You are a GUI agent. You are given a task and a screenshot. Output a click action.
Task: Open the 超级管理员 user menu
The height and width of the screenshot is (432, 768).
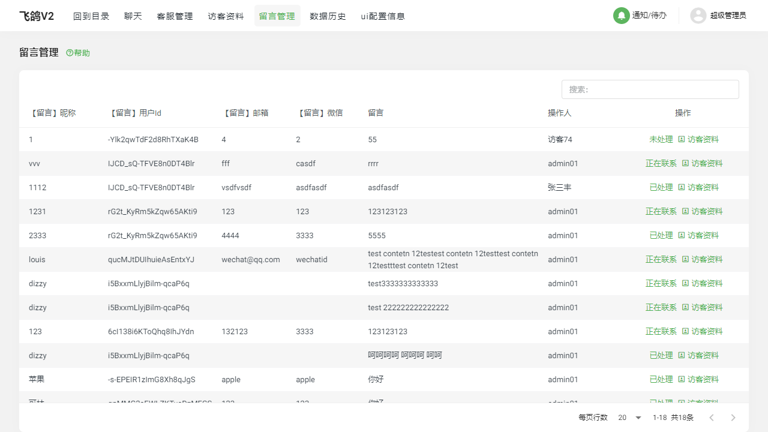[x=728, y=16]
